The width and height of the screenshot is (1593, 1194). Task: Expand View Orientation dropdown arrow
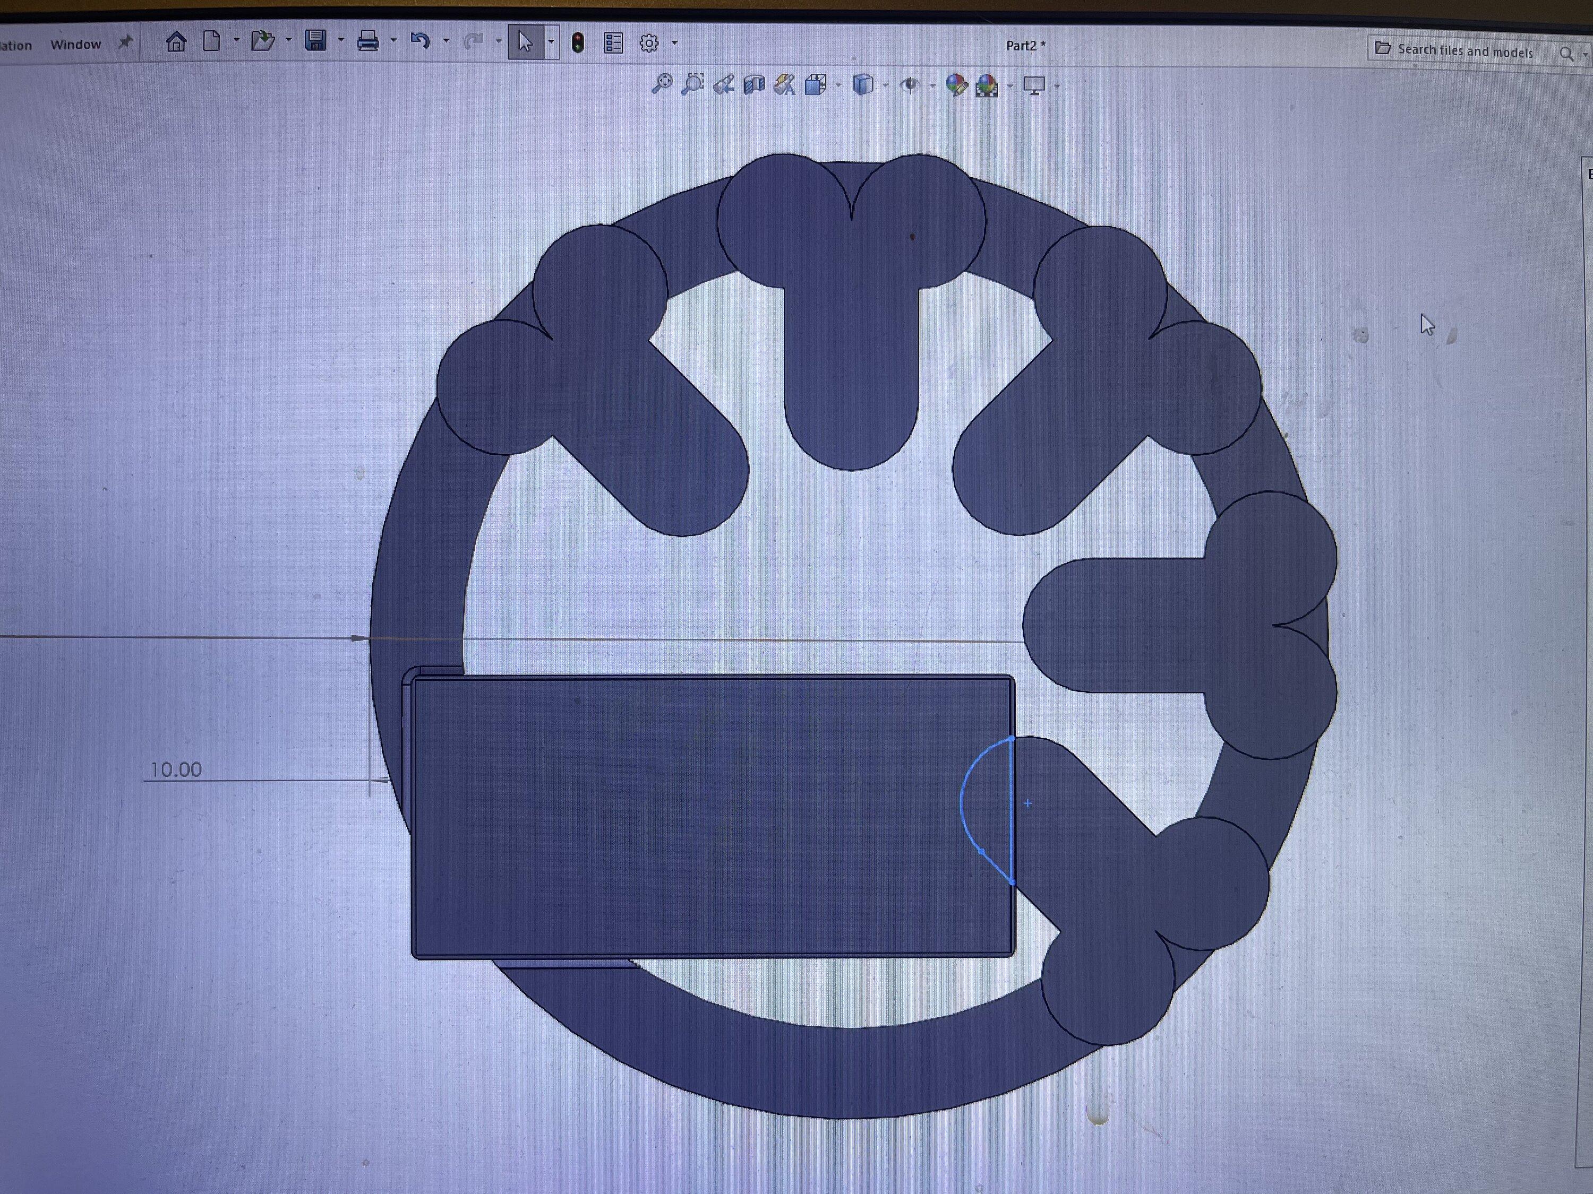point(838,85)
